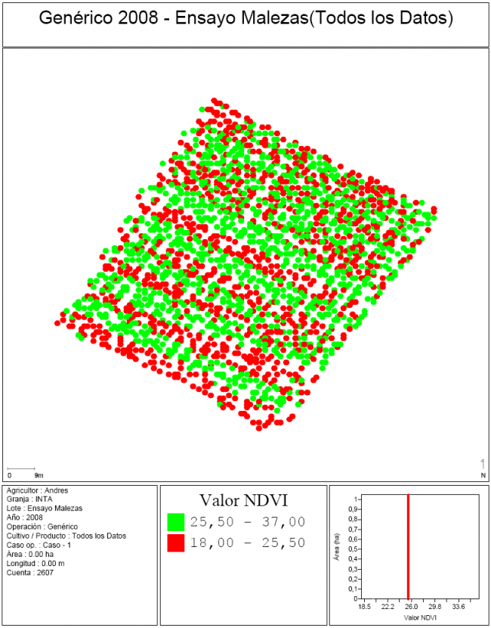Click the 'Valor NDVI' legend heading

coord(242,500)
